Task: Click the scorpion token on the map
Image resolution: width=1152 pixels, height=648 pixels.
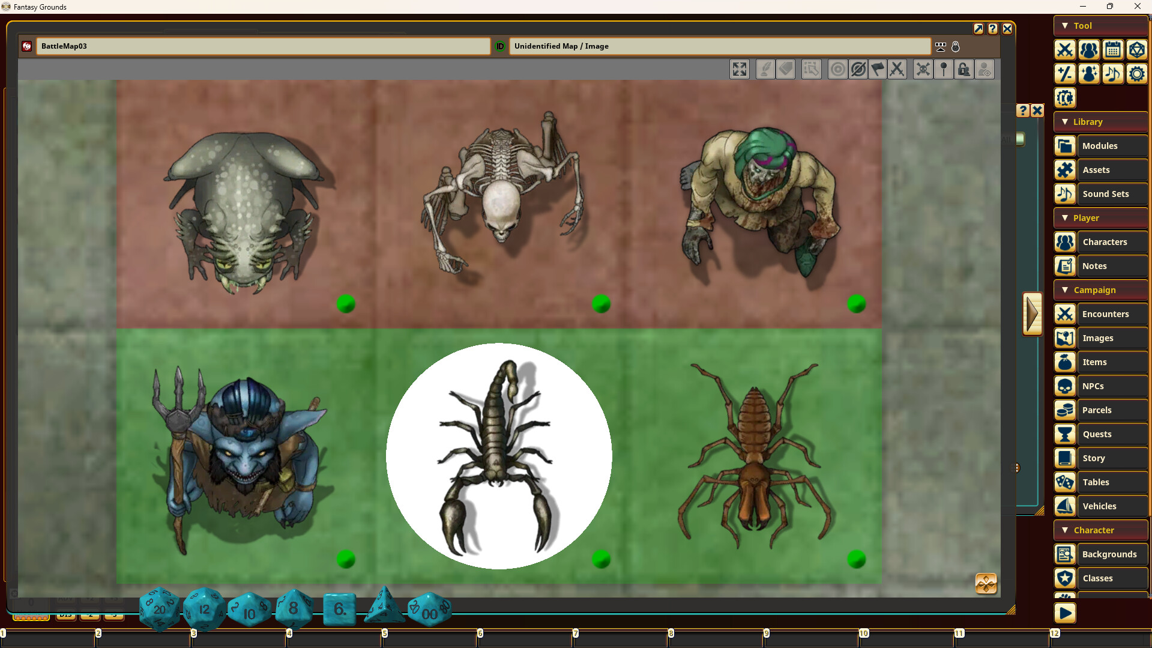Action: click(499, 456)
